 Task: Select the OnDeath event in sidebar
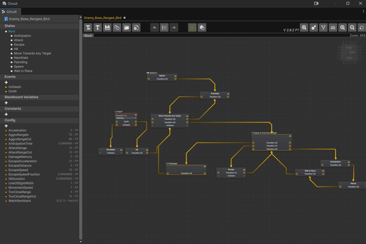[15, 87]
